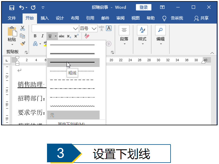Click the right indent ruler marker

coord(203,61)
